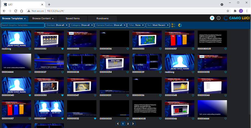Image resolution: width=251 pixels, height=128 pixels.
Task: Expand the Sort: Most Recent dropdown
Action: [158, 25]
